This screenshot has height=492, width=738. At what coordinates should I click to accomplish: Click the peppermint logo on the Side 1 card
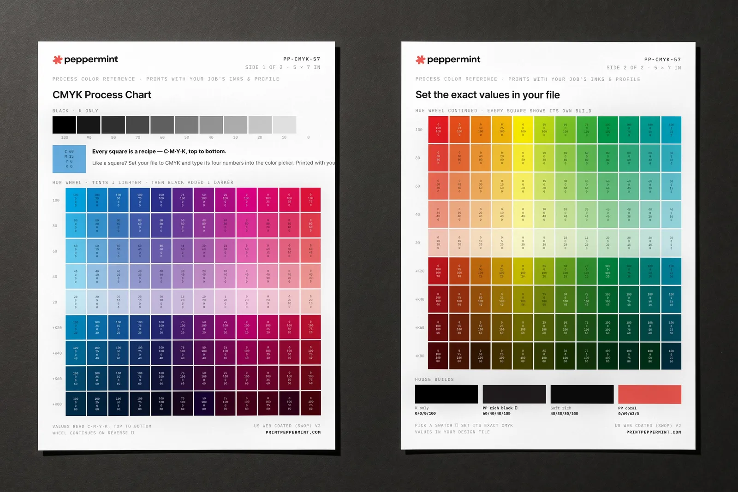click(x=85, y=59)
